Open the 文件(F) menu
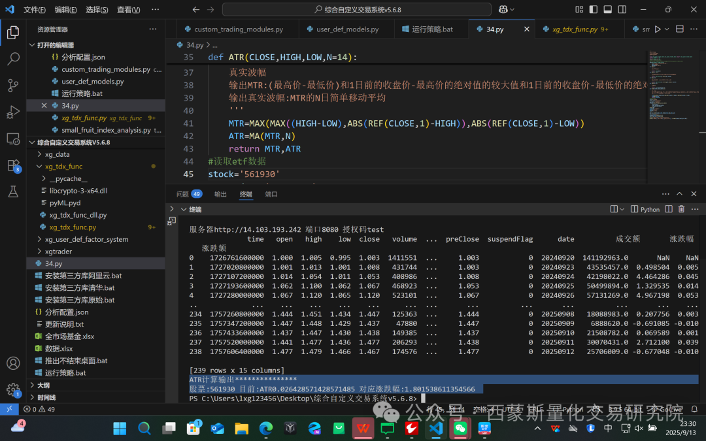The image size is (706, 441). 34,9
